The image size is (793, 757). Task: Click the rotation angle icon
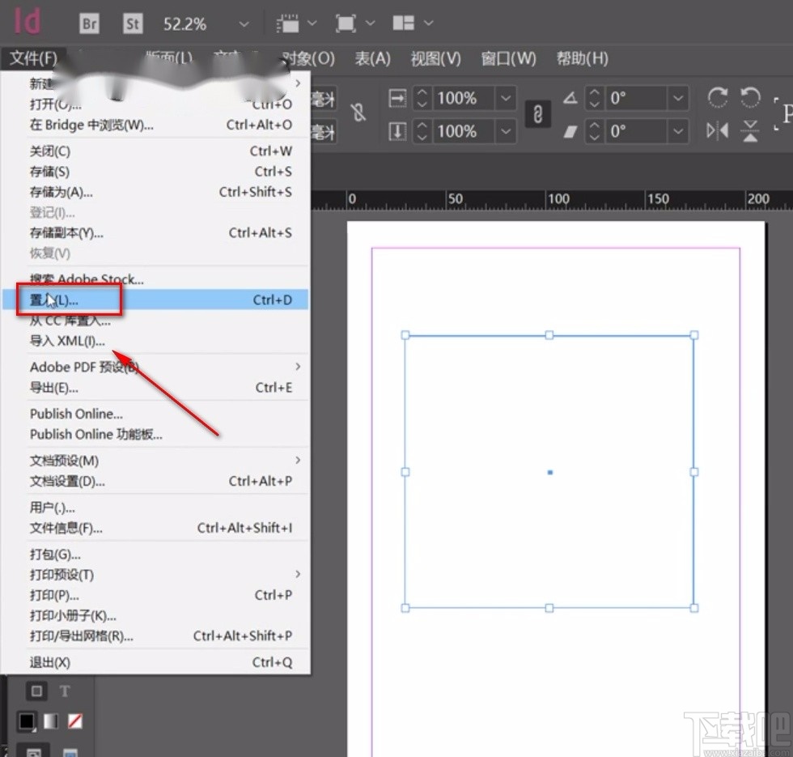click(570, 97)
